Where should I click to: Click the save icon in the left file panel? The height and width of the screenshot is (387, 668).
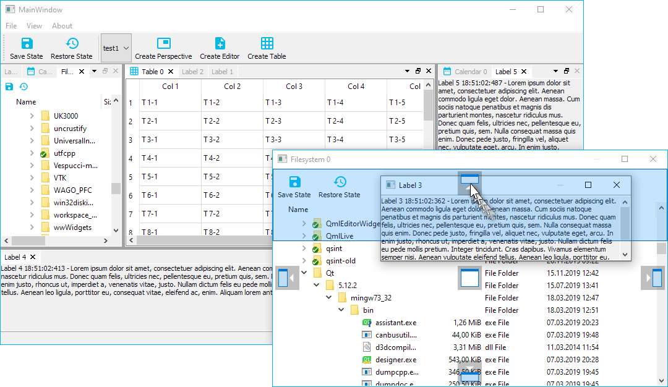click(8, 87)
